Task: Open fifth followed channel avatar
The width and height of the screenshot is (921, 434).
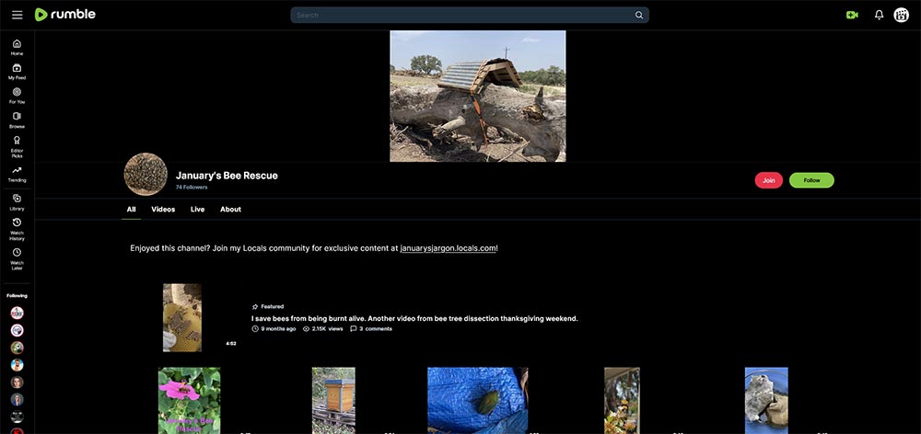Action: (17, 383)
